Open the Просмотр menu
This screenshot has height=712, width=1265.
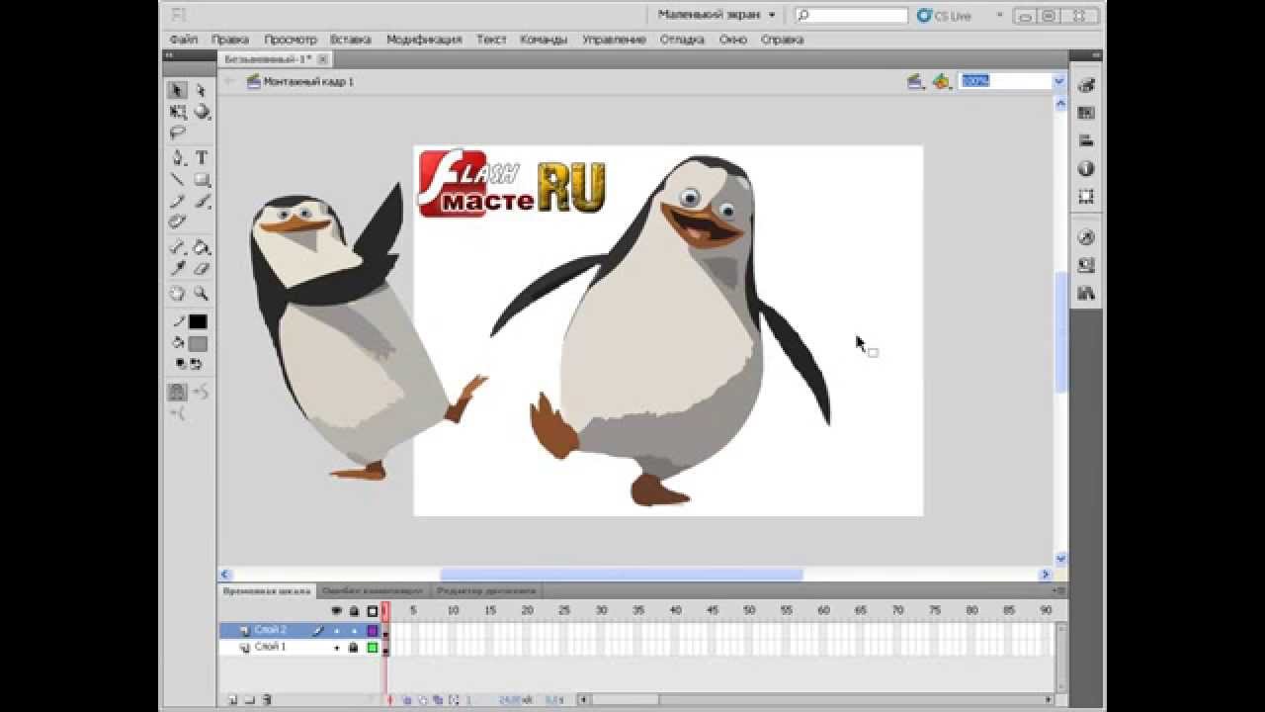tap(291, 40)
